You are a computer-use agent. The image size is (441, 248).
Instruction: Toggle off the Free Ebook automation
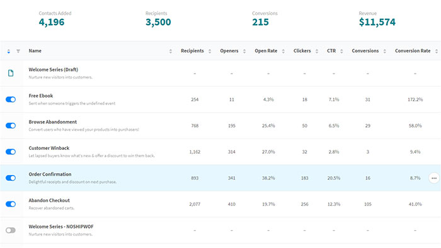(11, 99)
